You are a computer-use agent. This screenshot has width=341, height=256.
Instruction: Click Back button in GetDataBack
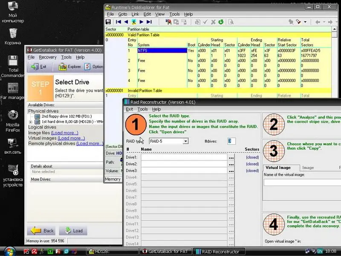point(42,230)
